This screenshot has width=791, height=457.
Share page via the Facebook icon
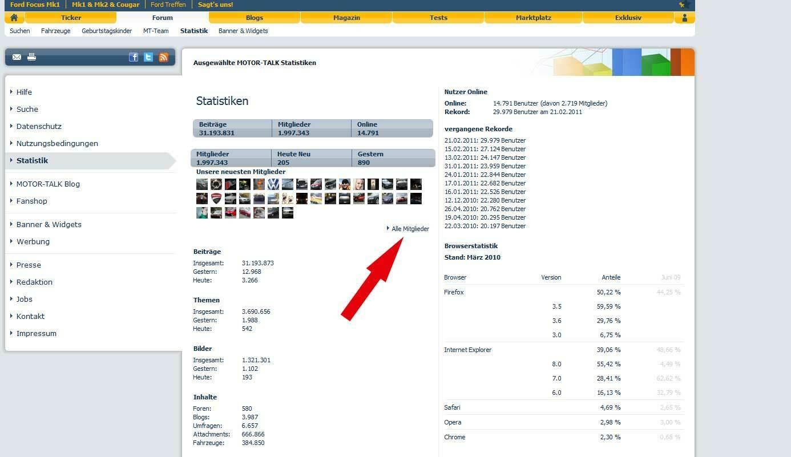pyautogui.click(x=134, y=57)
